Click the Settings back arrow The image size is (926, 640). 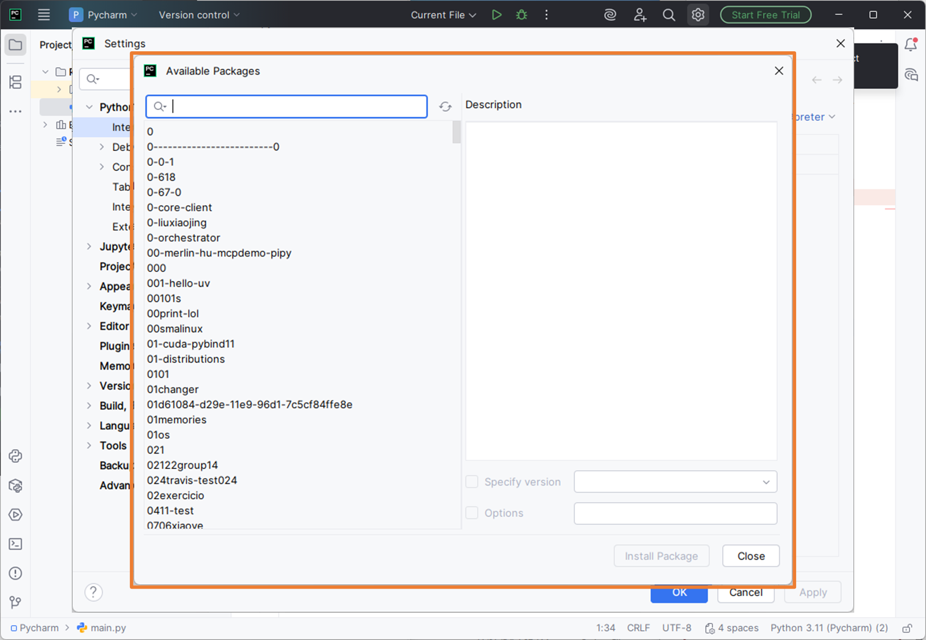pyautogui.click(x=817, y=80)
